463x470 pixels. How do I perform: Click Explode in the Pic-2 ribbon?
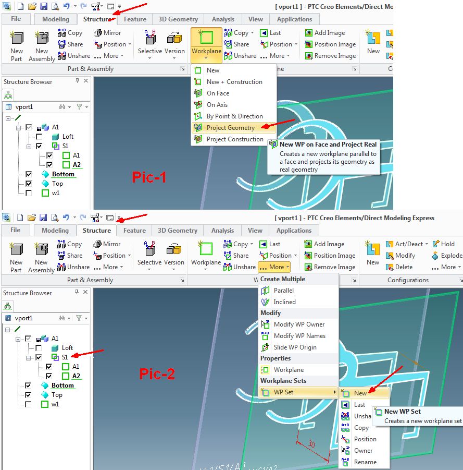pyautogui.click(x=447, y=256)
